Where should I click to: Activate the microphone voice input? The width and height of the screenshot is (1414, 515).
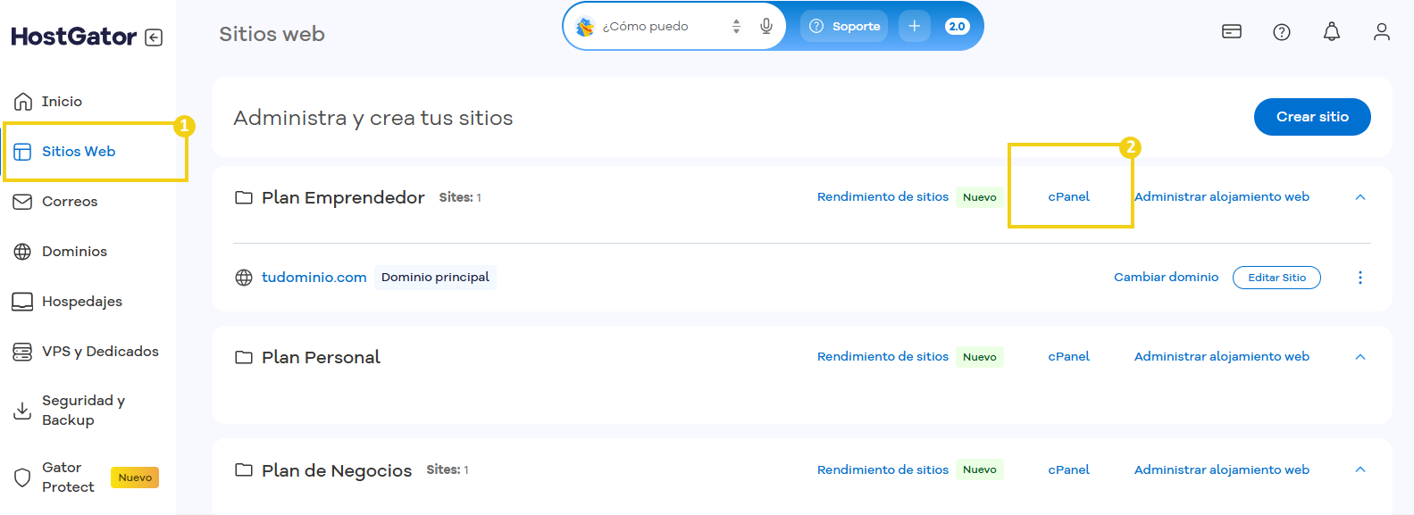766,27
